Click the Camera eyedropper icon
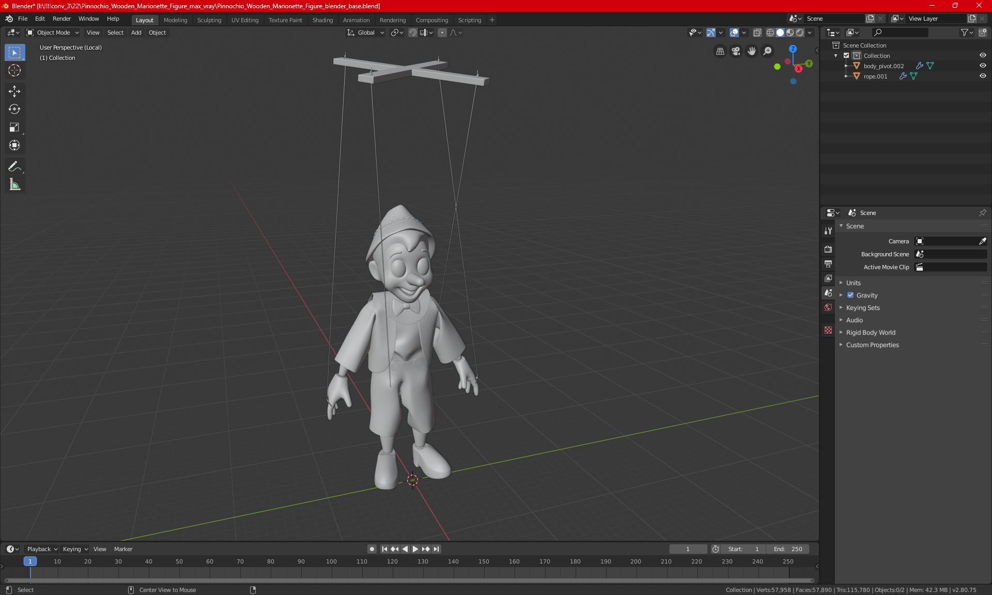This screenshot has width=992, height=595. click(x=982, y=241)
